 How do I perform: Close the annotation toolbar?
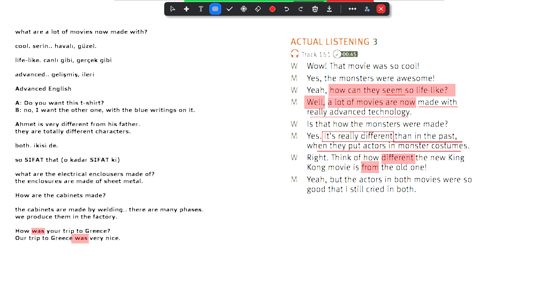coord(381,9)
